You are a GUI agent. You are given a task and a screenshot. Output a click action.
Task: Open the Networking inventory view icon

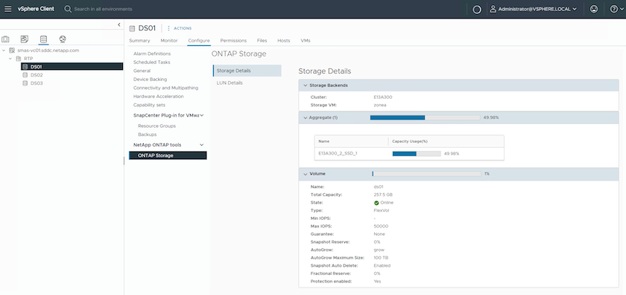tap(63, 39)
